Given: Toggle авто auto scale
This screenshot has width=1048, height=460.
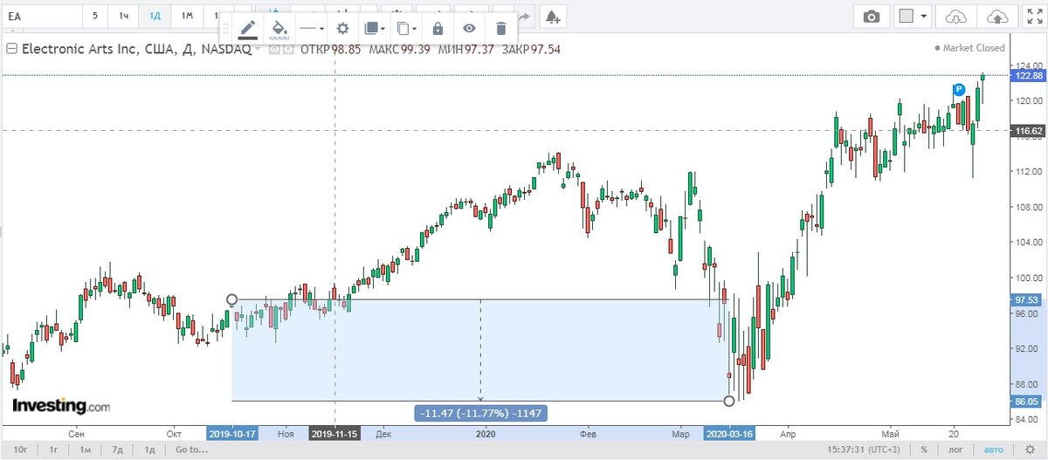Looking at the screenshot, I should click(994, 450).
